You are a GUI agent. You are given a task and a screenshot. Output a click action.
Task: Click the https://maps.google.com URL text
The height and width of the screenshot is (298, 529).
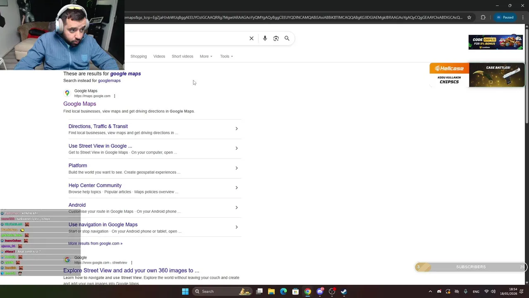92,96
